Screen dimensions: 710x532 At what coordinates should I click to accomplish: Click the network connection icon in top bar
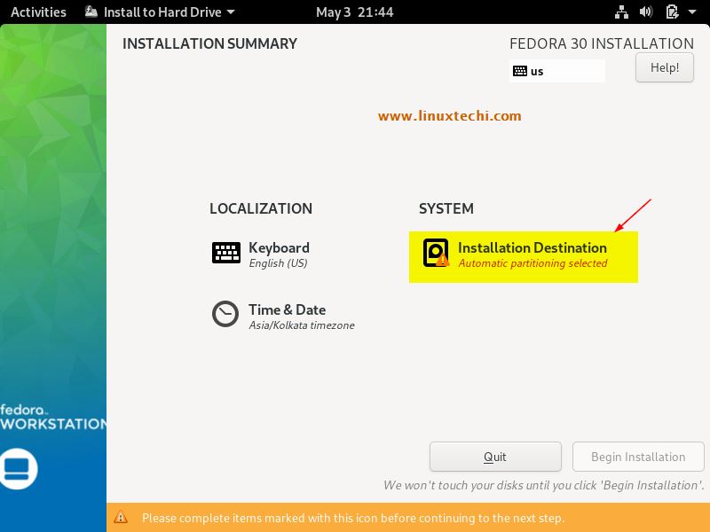(x=621, y=12)
